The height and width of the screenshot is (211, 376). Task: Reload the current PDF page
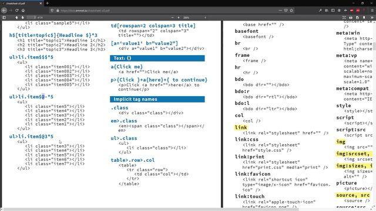coord(17,11)
